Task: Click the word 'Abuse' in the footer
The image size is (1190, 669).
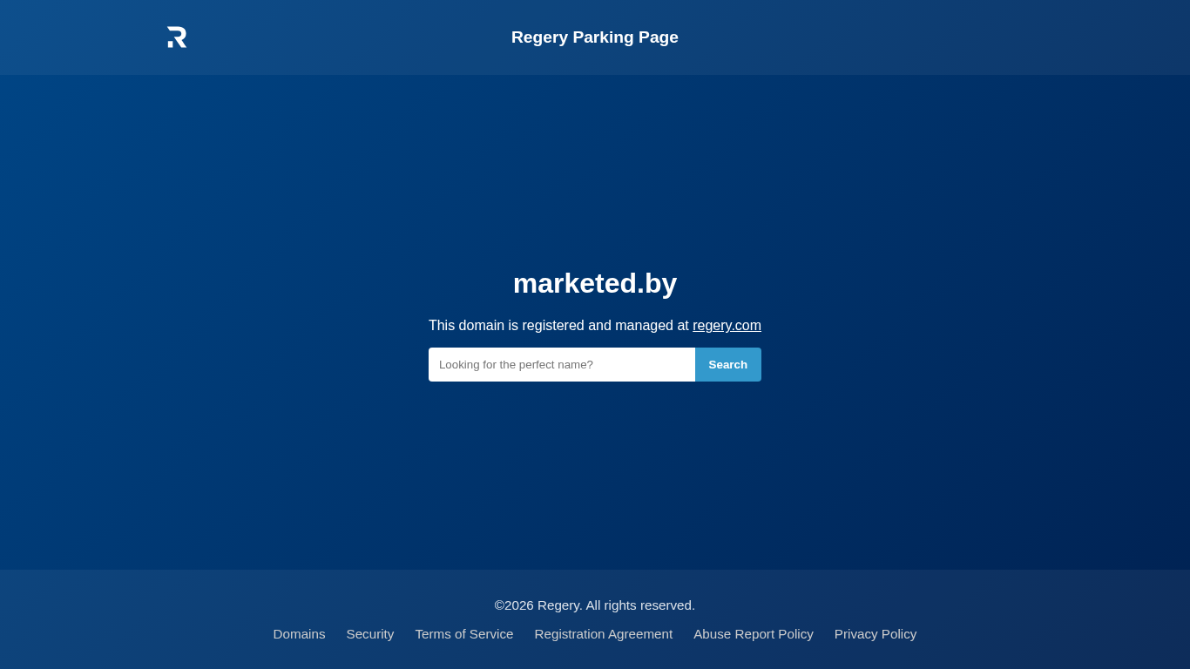Action: coord(712,634)
